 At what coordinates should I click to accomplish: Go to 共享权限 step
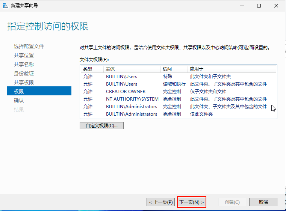[x=24, y=83]
